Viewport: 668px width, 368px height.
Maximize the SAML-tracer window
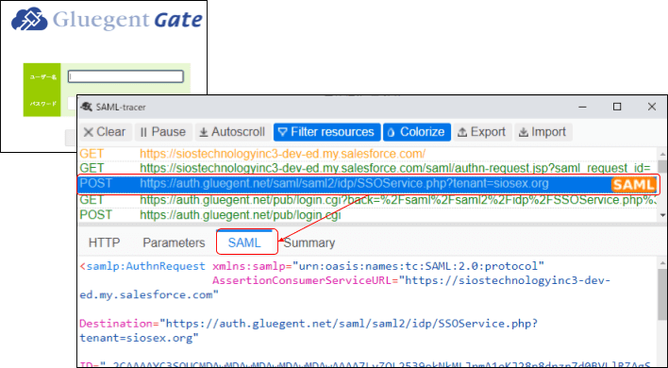(x=617, y=107)
